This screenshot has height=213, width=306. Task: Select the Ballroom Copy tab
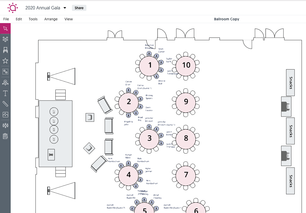tap(226, 19)
